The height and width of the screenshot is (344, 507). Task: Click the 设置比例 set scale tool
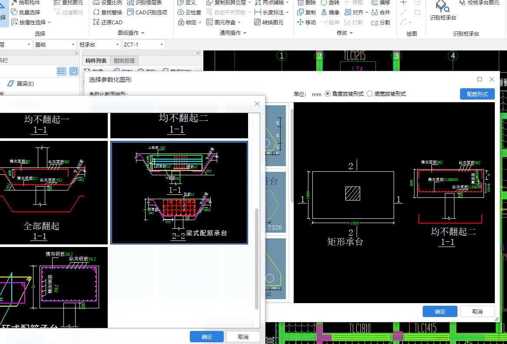(108, 3)
